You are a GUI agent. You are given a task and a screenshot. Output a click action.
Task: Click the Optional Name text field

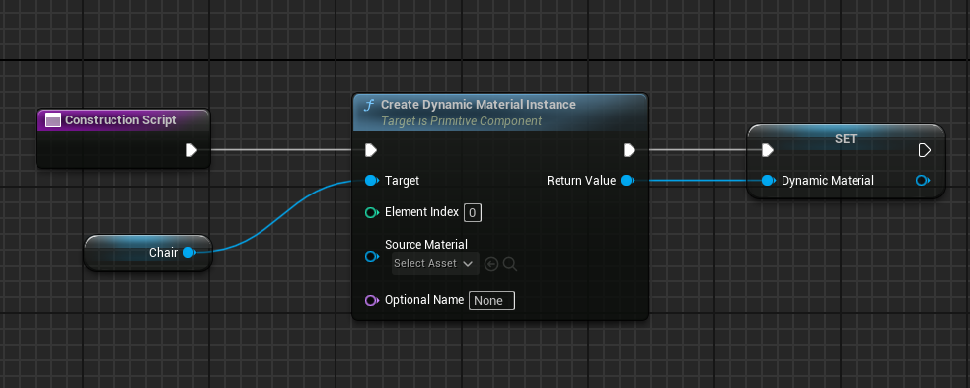click(491, 301)
